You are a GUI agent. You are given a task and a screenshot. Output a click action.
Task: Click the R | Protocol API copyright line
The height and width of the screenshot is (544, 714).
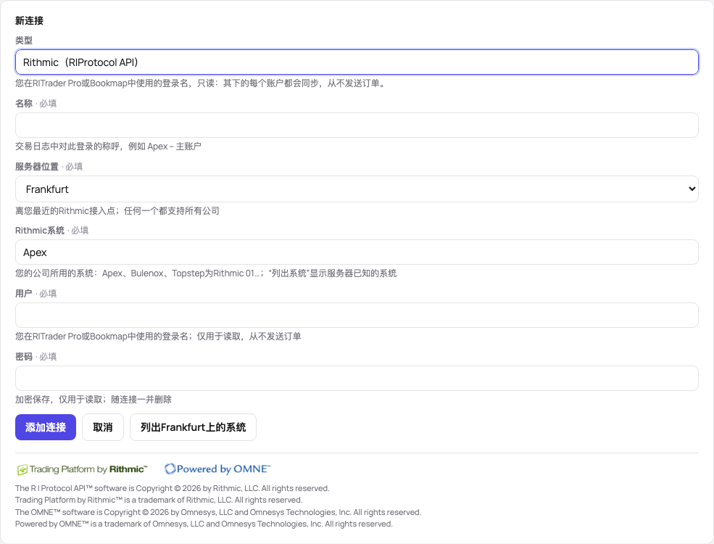coord(172,488)
